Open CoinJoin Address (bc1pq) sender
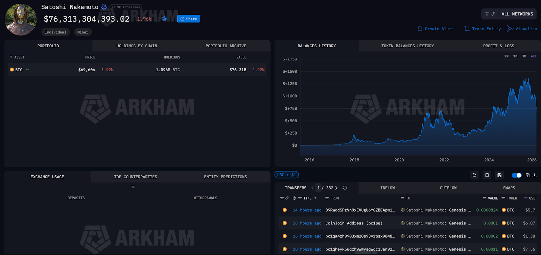Image resolution: width=541 pixels, height=255 pixels. click(x=354, y=223)
